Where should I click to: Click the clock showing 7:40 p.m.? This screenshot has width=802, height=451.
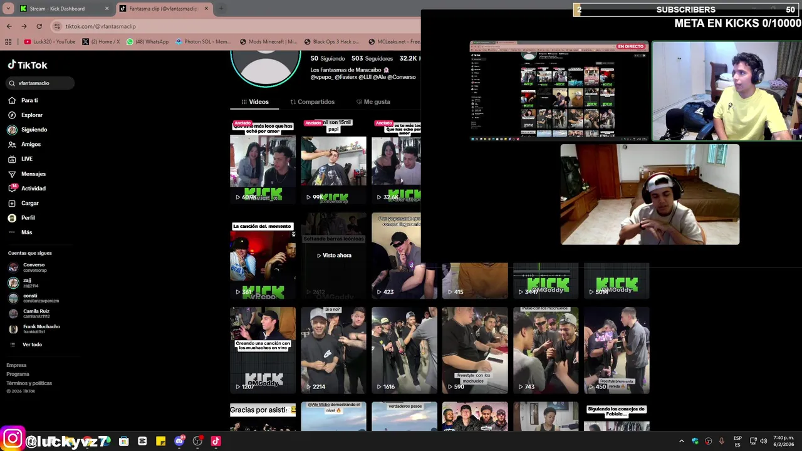point(783,441)
